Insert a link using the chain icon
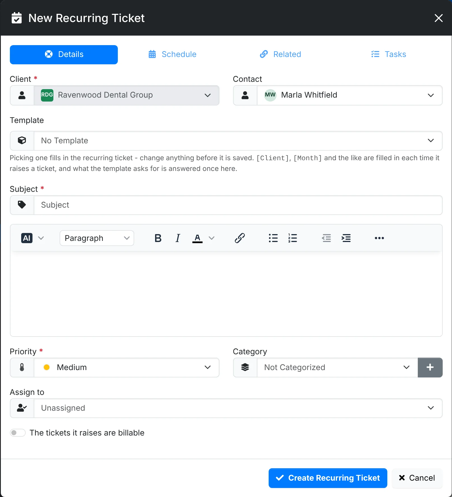This screenshot has width=452, height=497. click(240, 238)
